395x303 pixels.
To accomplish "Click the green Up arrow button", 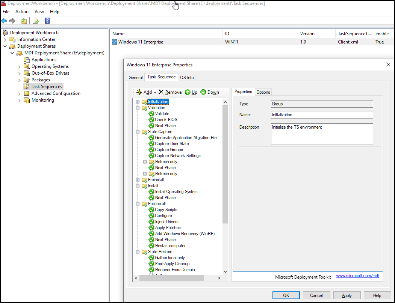I will 191,92.
